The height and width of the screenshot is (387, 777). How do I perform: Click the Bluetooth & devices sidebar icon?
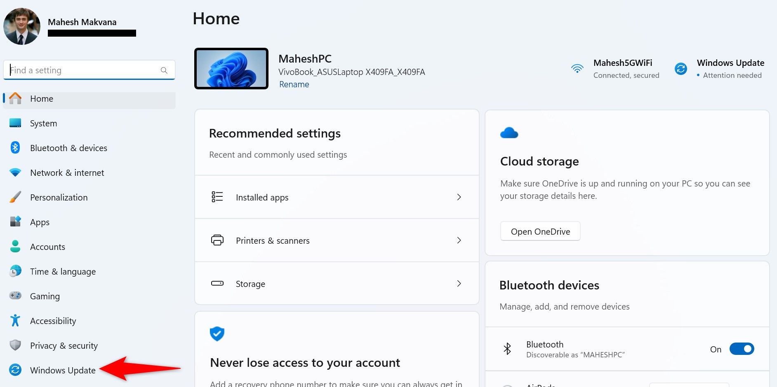click(x=15, y=147)
